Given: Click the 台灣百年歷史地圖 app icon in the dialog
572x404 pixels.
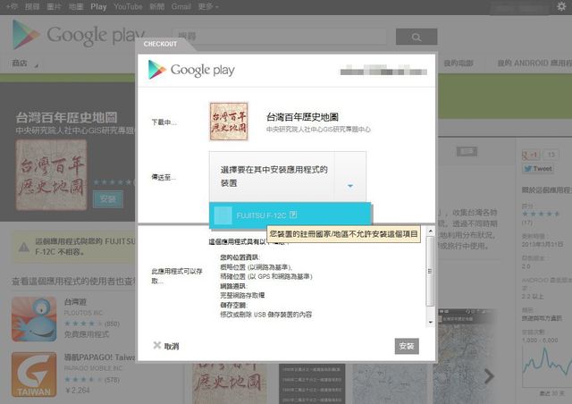Looking at the screenshot, I should point(229,122).
